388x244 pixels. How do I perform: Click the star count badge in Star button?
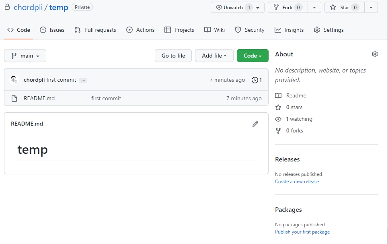coord(355,8)
